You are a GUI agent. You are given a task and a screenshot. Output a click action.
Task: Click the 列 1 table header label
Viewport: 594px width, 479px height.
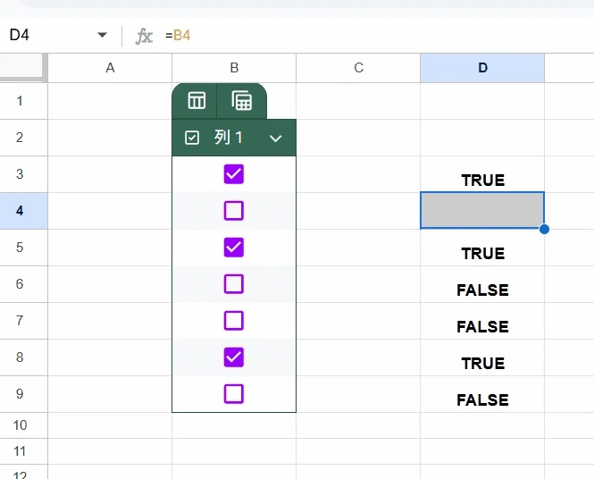tap(229, 138)
